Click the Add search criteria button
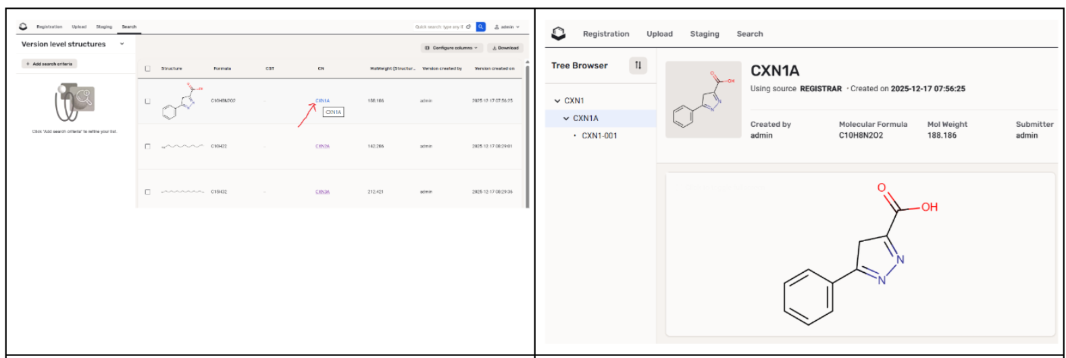The image size is (1066, 358). [49, 63]
